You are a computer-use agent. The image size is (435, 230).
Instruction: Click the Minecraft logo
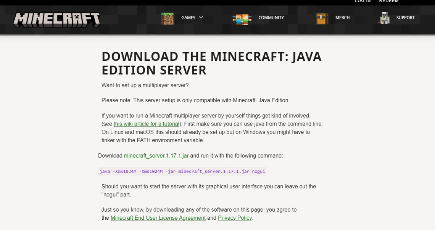tap(56, 20)
